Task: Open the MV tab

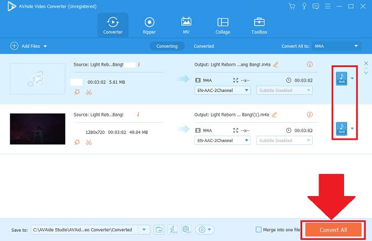Action: [186, 26]
